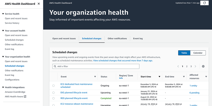Screen dimensions: 212x106
Task: Collapse the Health integrations section
Action: (x=3, y=87)
